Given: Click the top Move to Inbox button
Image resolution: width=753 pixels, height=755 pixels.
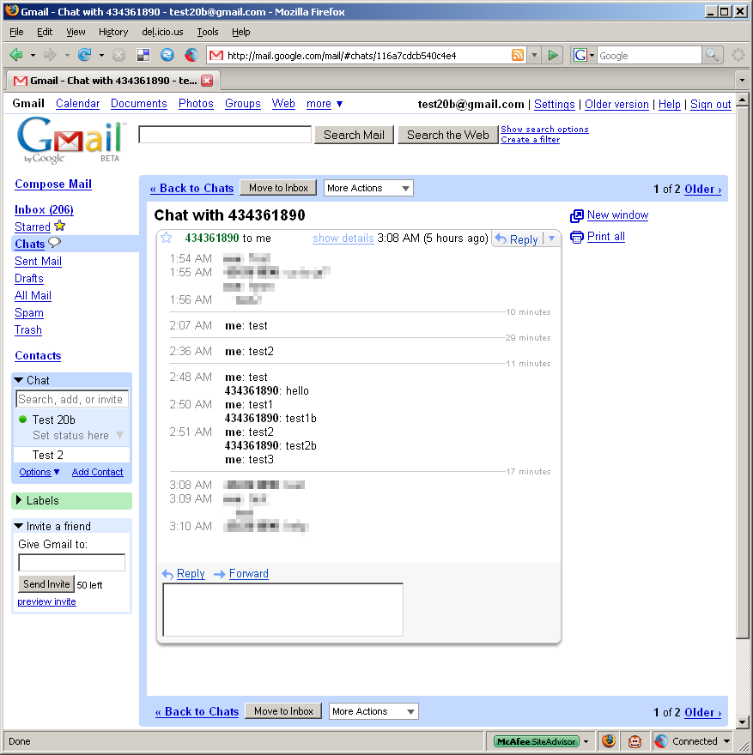Looking at the screenshot, I should [278, 188].
